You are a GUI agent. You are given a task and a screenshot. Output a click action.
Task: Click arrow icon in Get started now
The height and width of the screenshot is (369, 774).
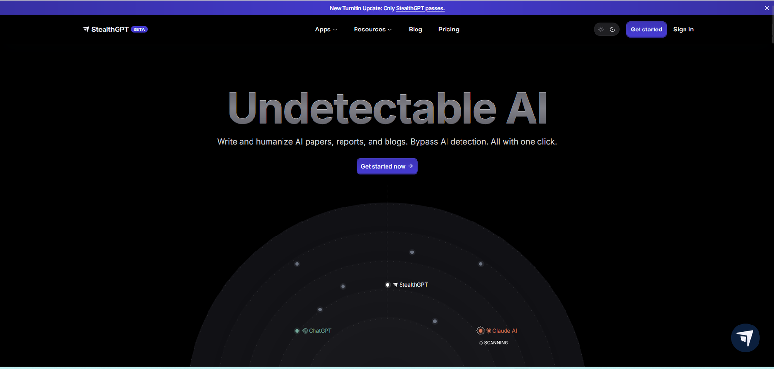click(x=411, y=166)
